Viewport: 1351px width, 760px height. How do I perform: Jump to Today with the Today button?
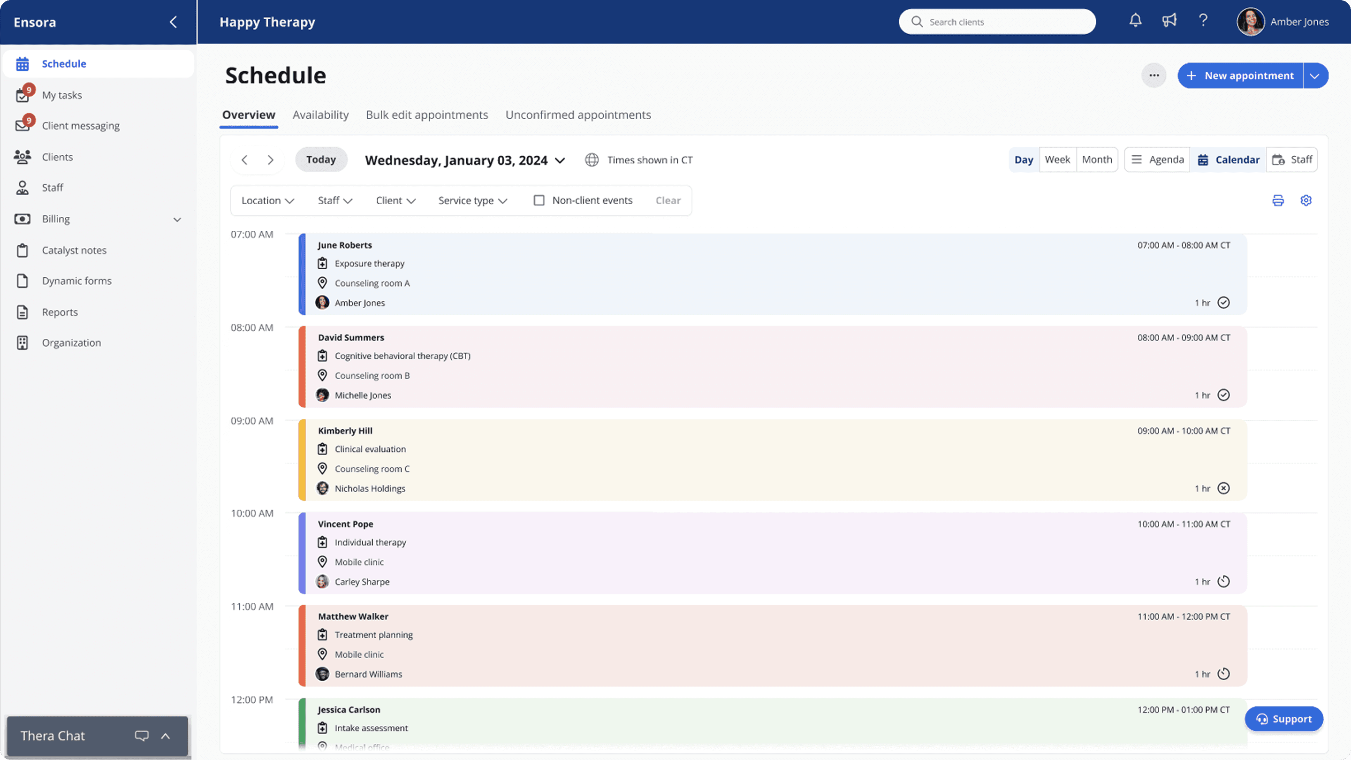[x=321, y=160]
